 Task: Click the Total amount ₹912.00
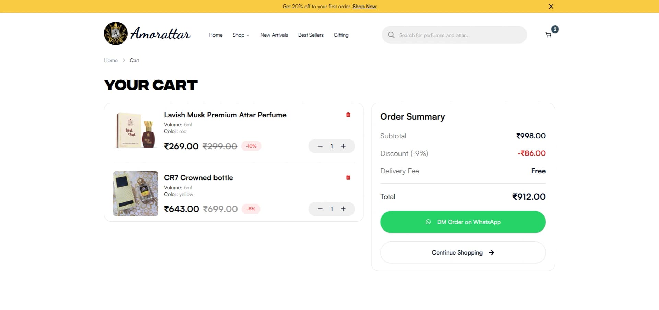529,197
